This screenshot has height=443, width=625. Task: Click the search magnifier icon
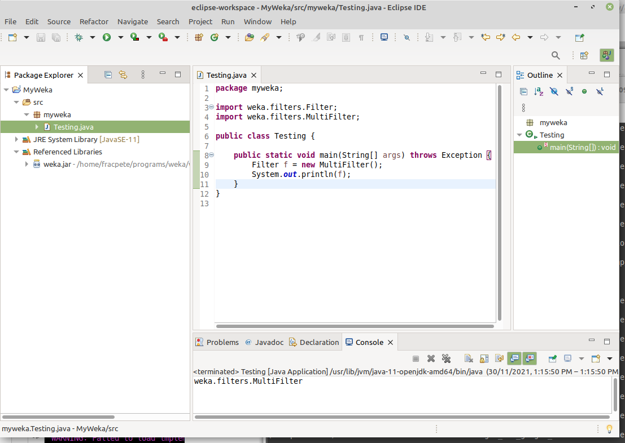[x=556, y=55]
